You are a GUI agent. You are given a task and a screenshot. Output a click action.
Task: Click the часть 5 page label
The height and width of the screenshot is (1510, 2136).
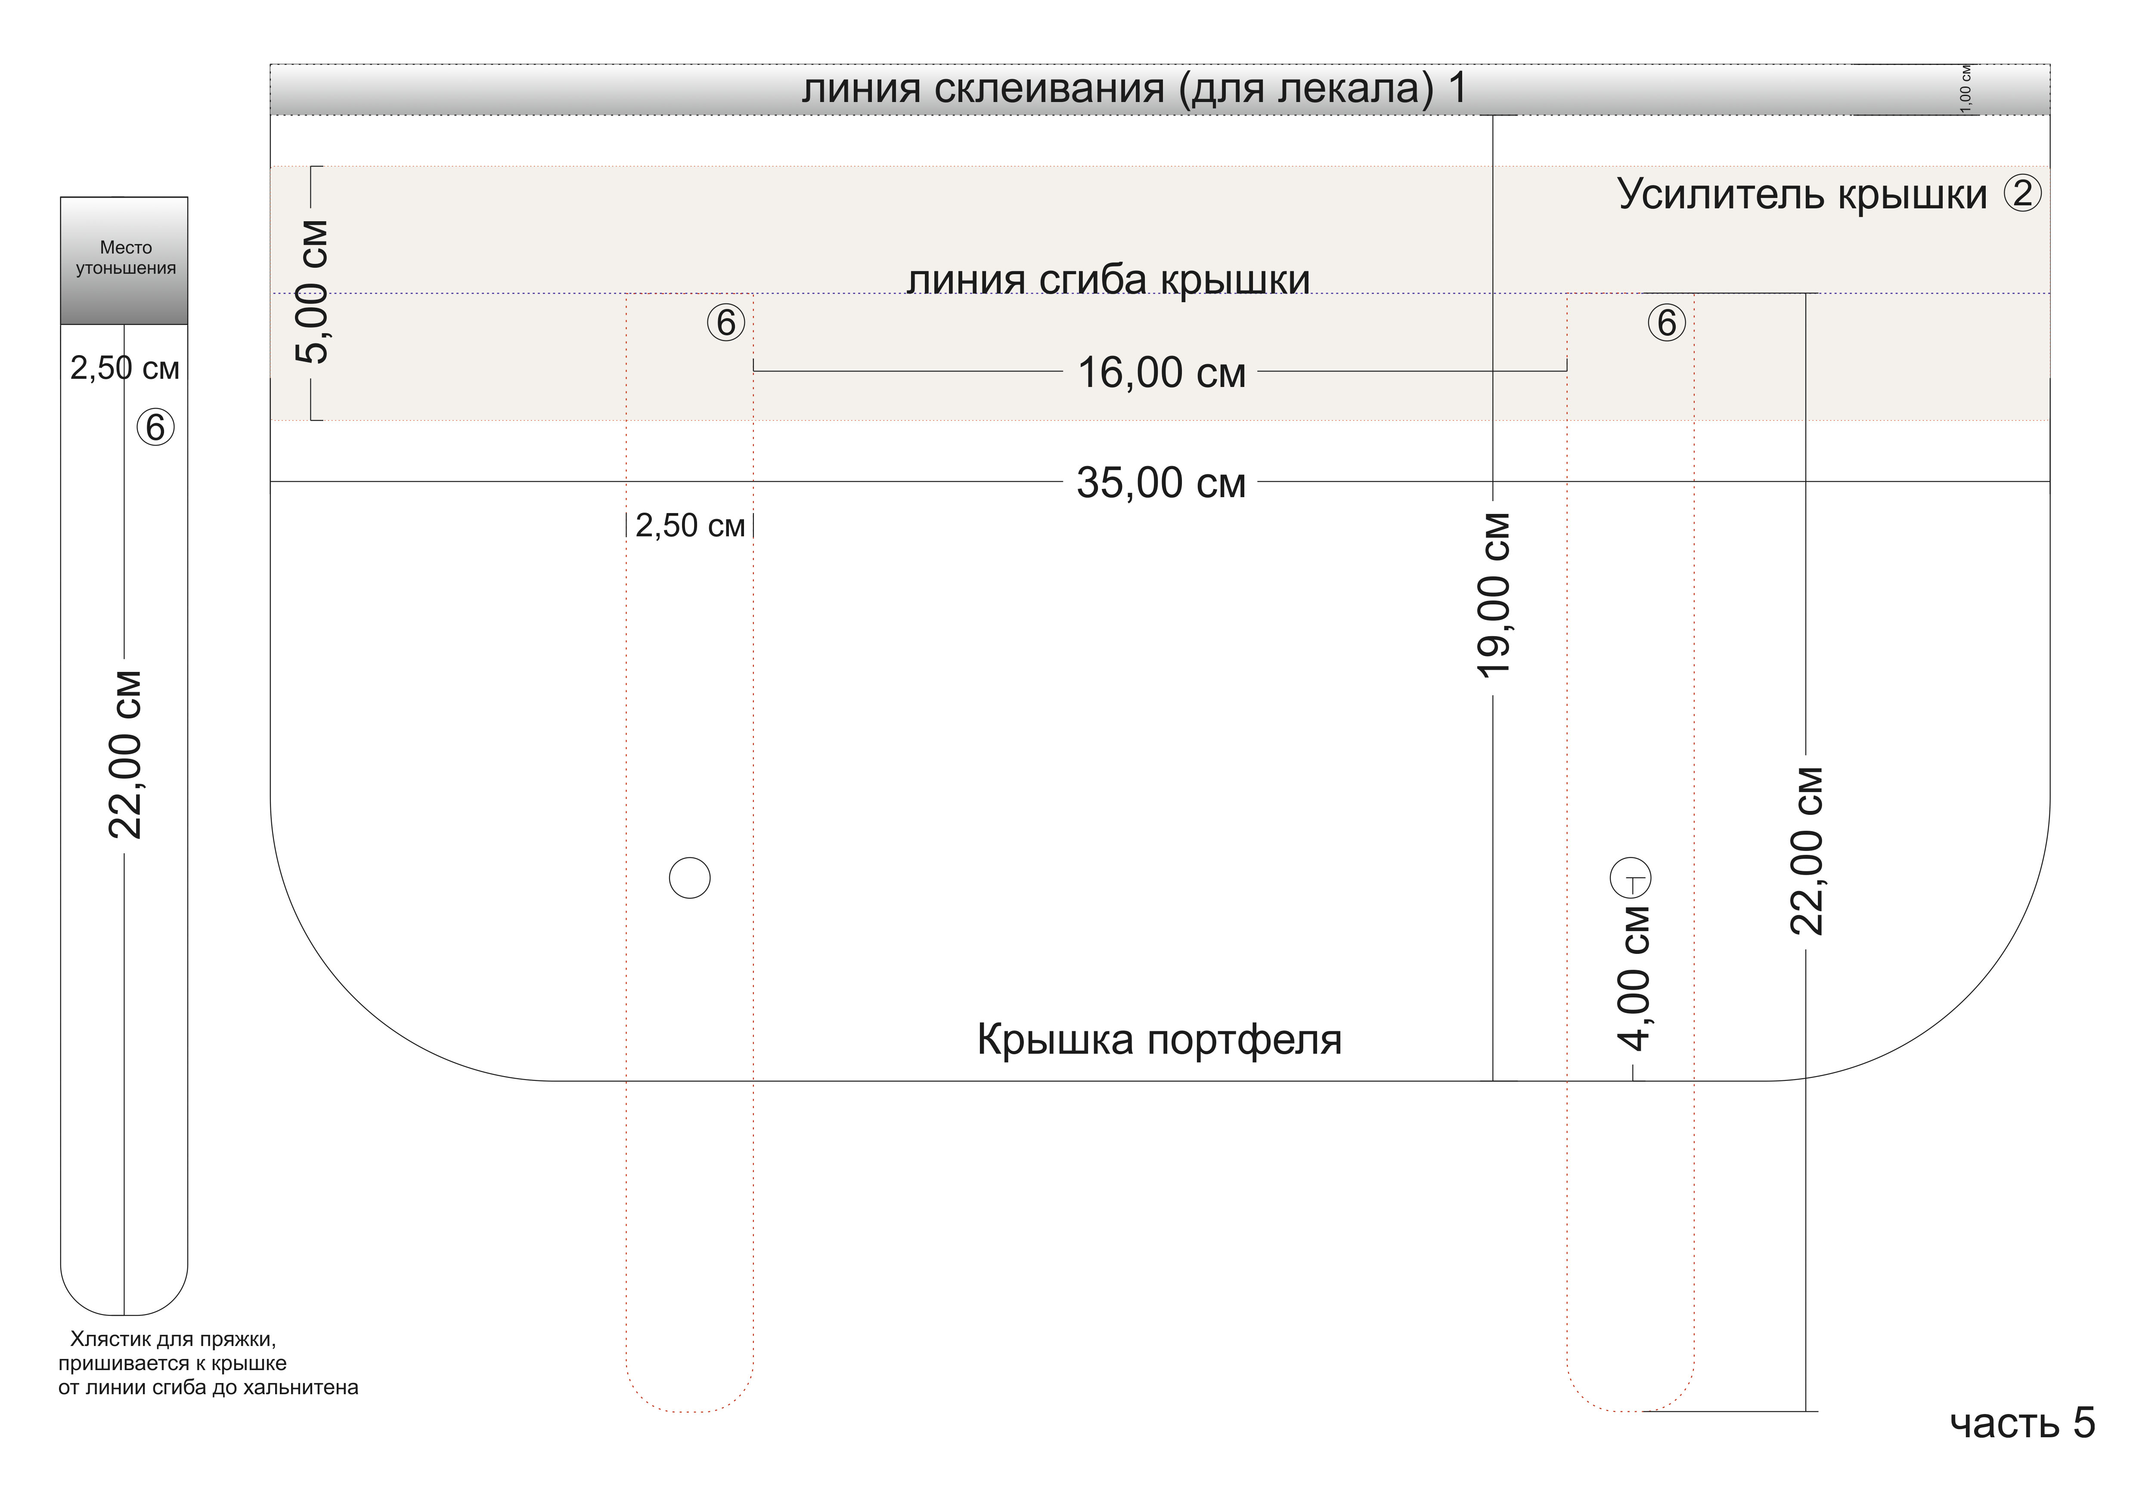2021,1423
